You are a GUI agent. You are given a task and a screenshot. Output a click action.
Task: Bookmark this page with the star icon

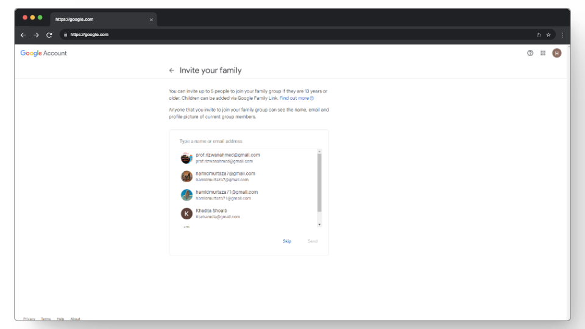pos(548,35)
